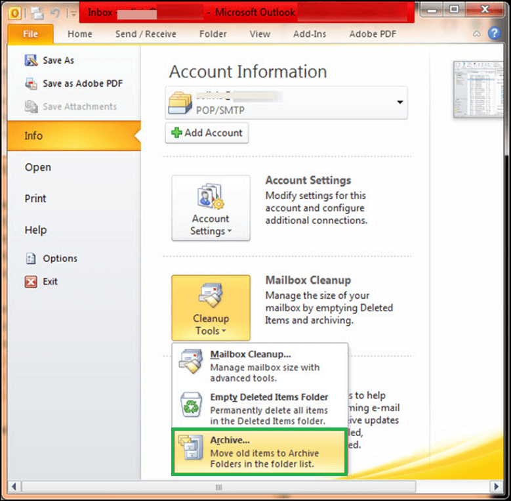Click the Outlook application icon in title bar
This screenshot has height=501, width=511.
pyautogui.click(x=14, y=13)
